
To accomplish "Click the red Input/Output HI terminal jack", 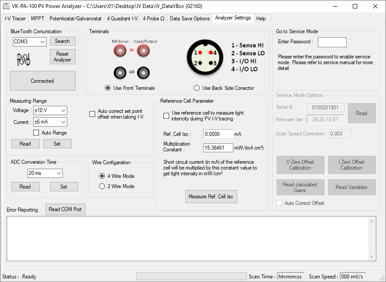I will click(x=143, y=51).
